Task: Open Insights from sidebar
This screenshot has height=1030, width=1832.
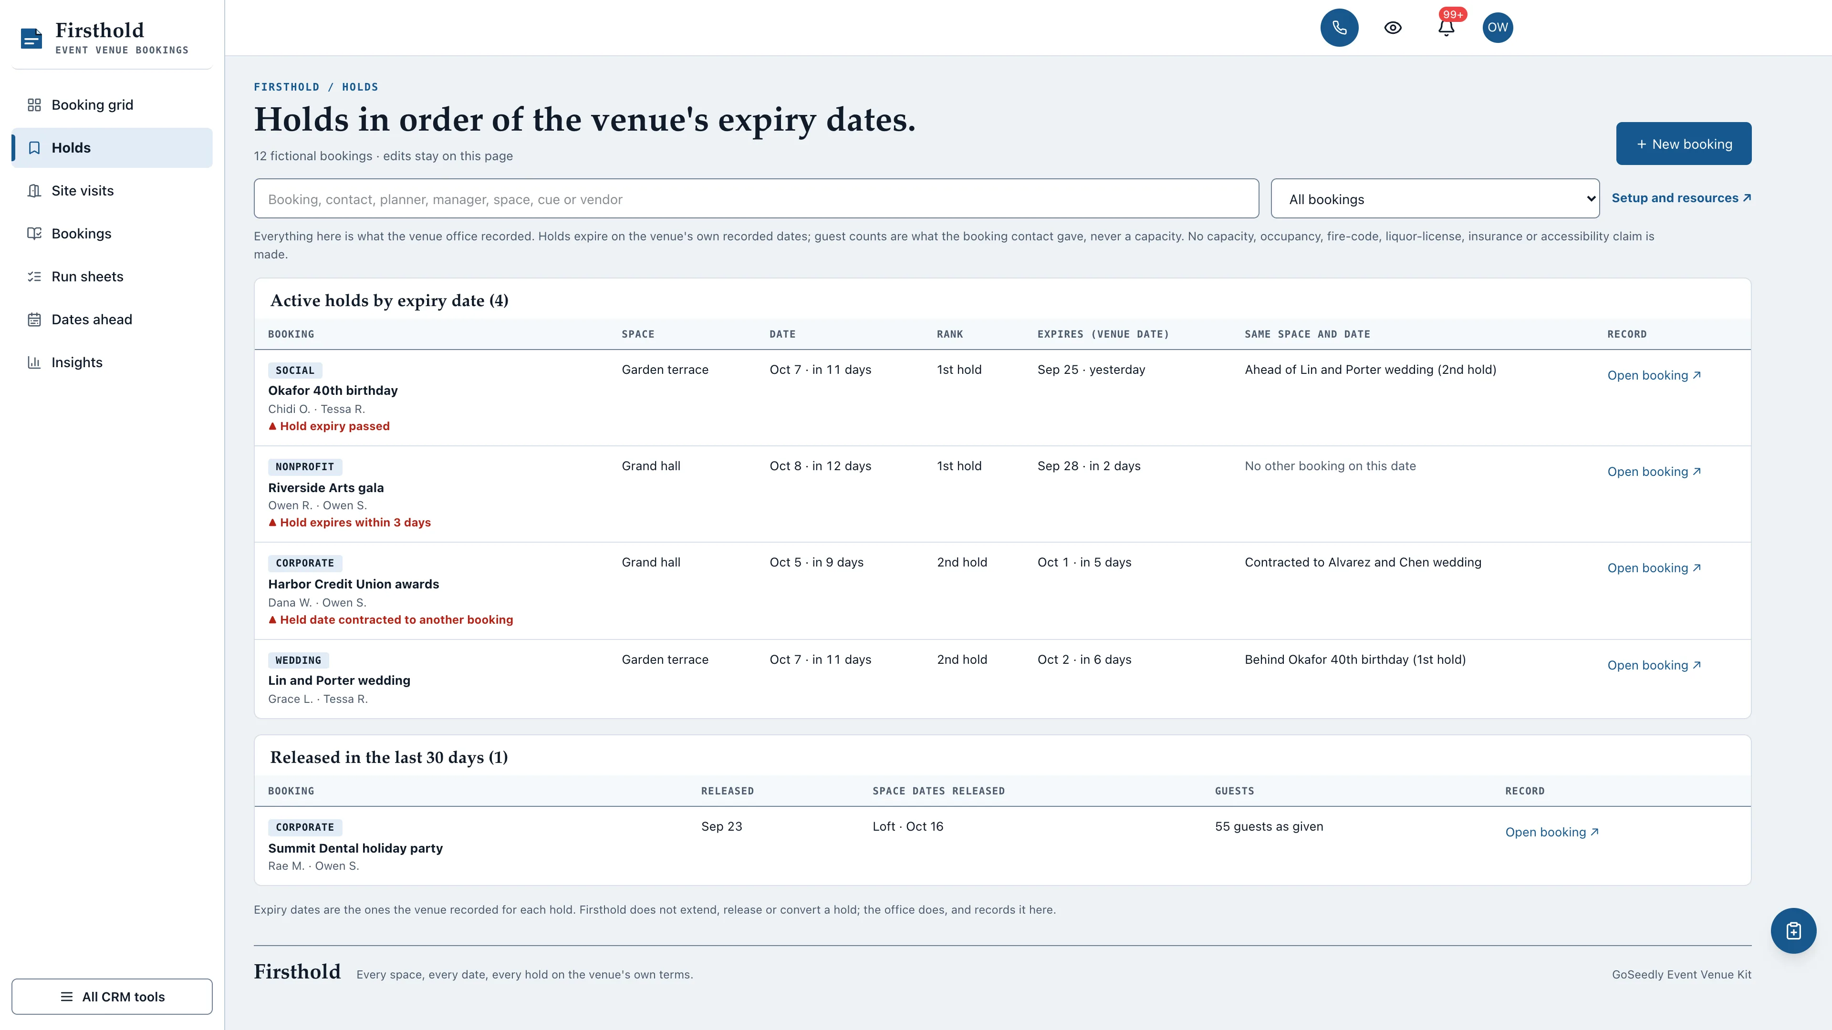Action: [x=112, y=362]
